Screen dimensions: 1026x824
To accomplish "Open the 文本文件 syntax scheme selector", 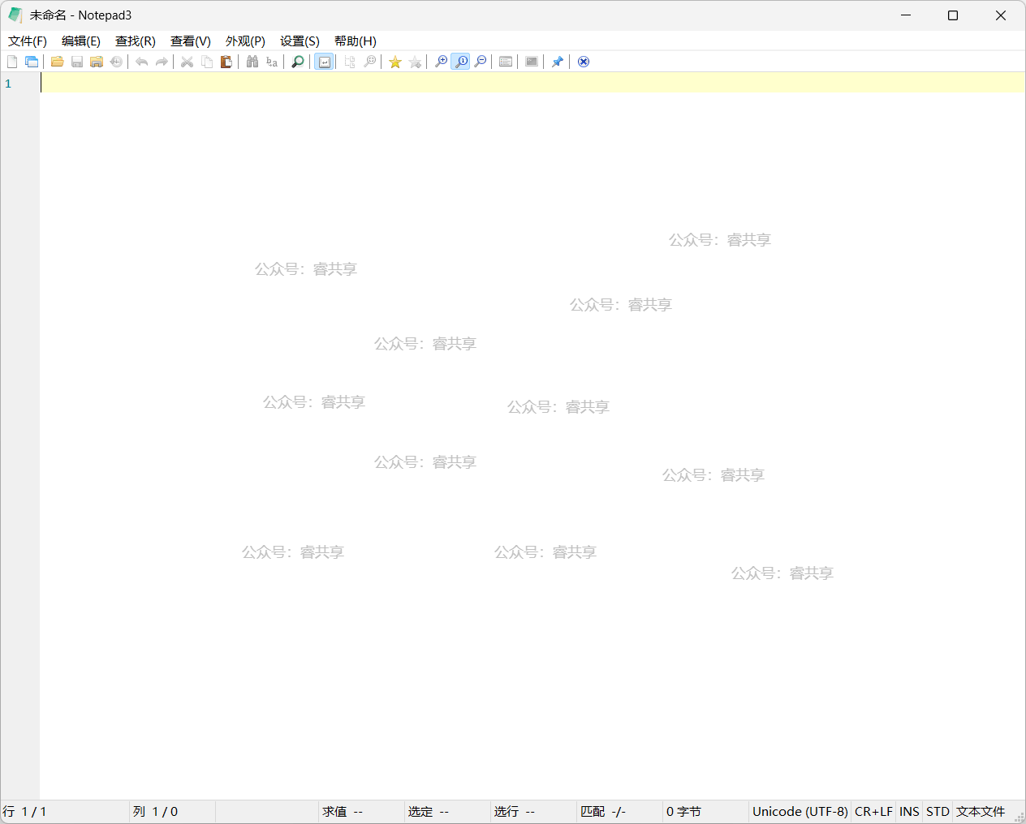I will pos(980,811).
